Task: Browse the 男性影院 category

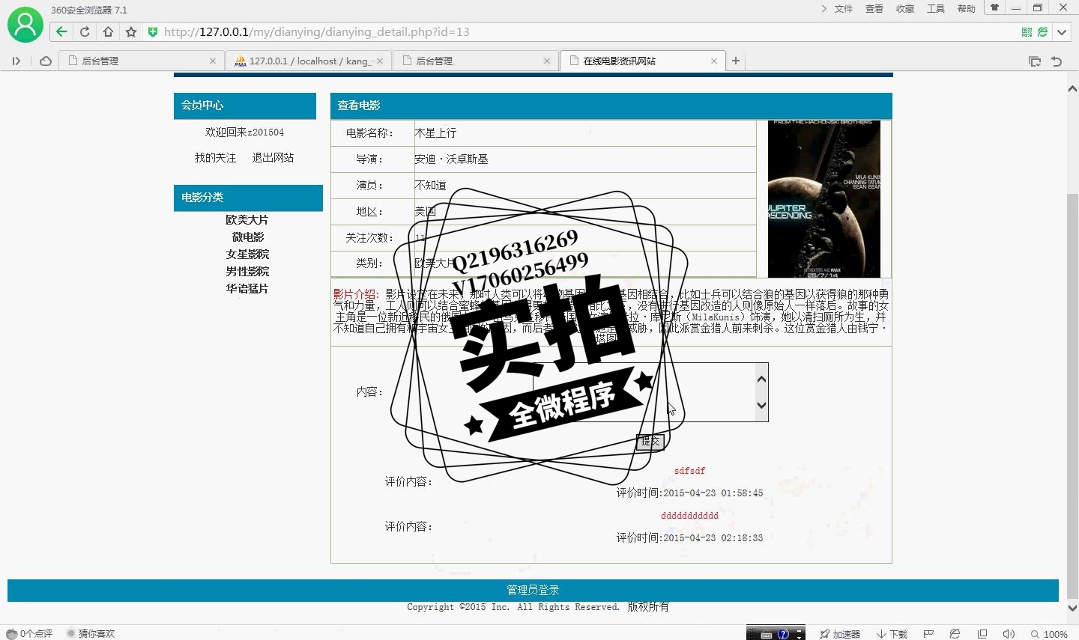Action: tap(247, 271)
